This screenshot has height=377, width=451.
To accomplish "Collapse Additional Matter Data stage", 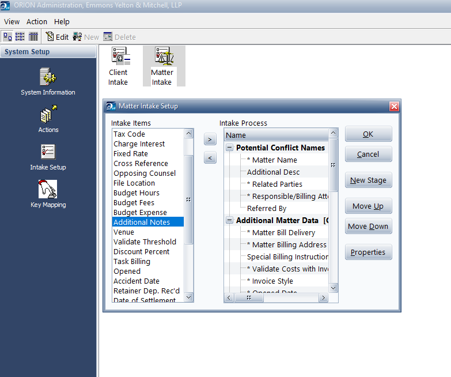I will pyautogui.click(x=229, y=220).
